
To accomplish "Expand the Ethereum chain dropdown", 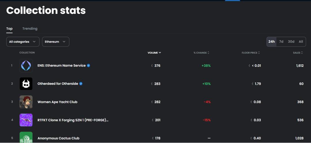I will point(56,42).
